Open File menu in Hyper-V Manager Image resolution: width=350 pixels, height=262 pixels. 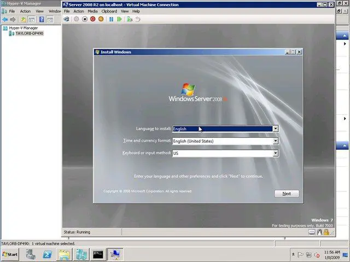click(x=12, y=11)
